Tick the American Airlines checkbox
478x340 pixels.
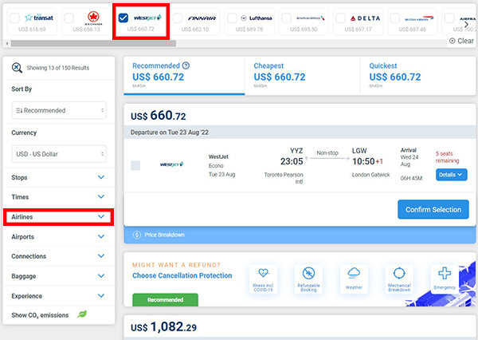(286, 18)
